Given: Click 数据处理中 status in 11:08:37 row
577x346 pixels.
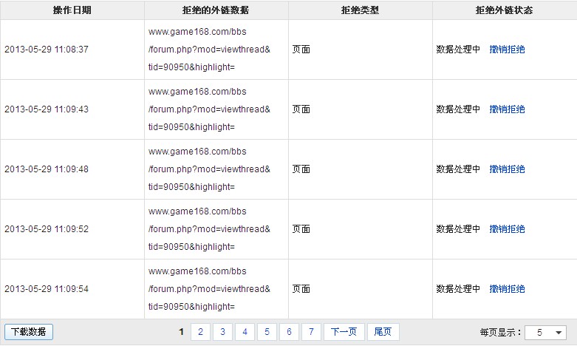Looking at the screenshot, I should coord(459,50).
